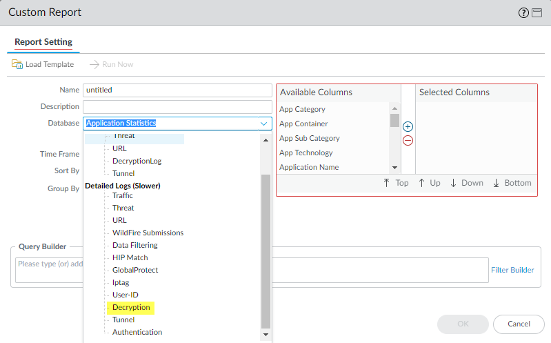Pick App Sub Category from Available Columns

click(x=310, y=138)
